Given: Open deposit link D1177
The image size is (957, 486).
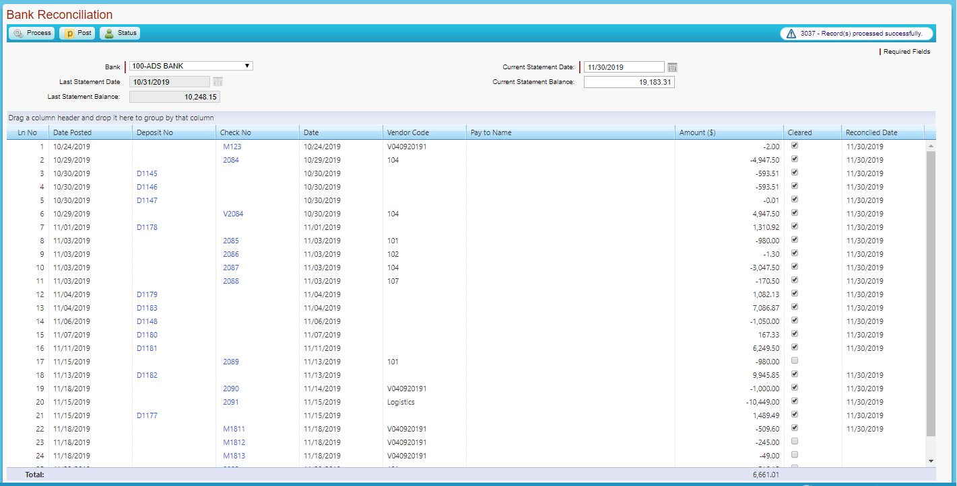Looking at the screenshot, I should [147, 415].
